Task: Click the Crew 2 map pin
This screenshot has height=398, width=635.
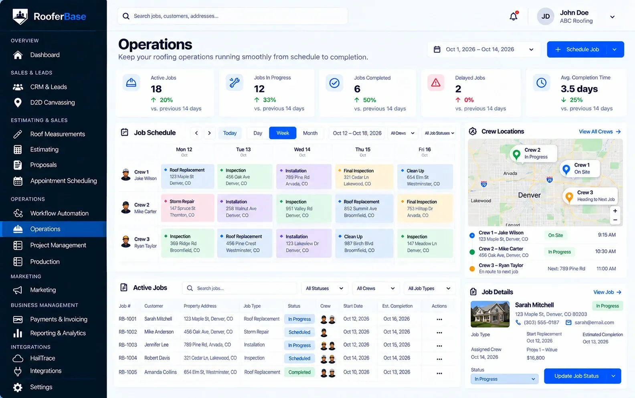Action: coord(517,154)
